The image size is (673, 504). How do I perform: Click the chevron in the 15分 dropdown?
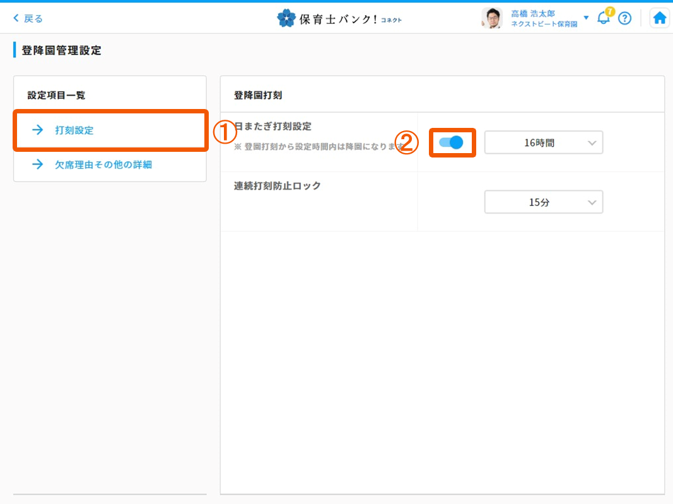[592, 202]
